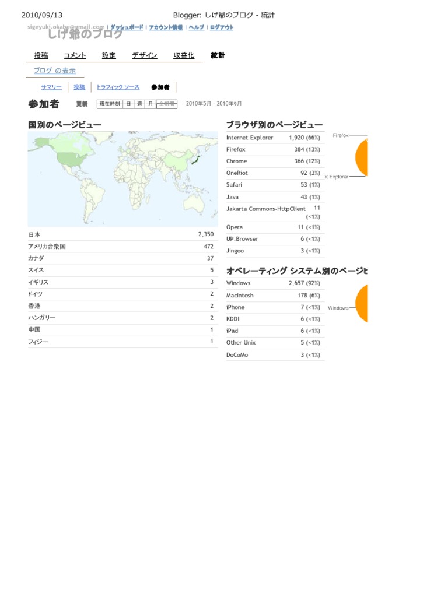Select the カナダ country row
Screen dimensions: 448x597
coord(123,258)
